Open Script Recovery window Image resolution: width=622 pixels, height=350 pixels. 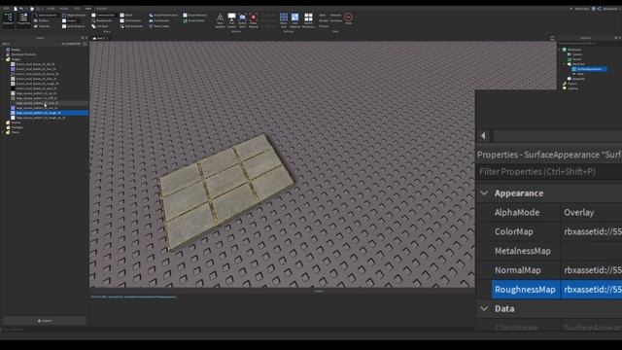pos(194,16)
